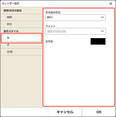Viewport: 116px width, 117px height.
Task: Open the 日/週 display style item
Action: click(x=21, y=52)
